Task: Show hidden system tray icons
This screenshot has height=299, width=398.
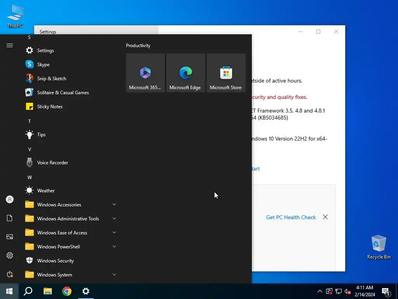Action: [320, 291]
